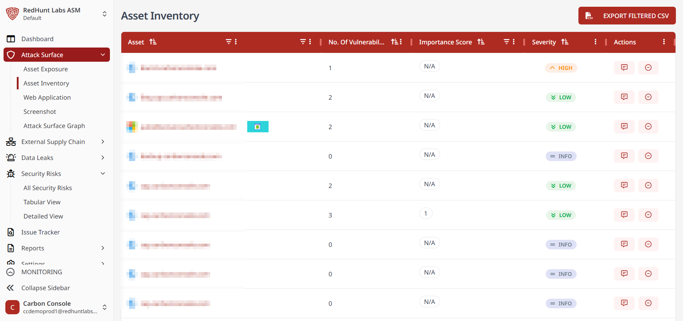Open the Carbon Console account switcher
Screen dimensions: 683x321
point(105,307)
